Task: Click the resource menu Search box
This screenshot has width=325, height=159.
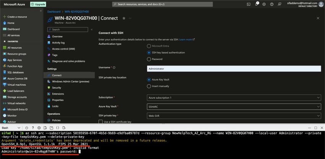Action: 68,30
